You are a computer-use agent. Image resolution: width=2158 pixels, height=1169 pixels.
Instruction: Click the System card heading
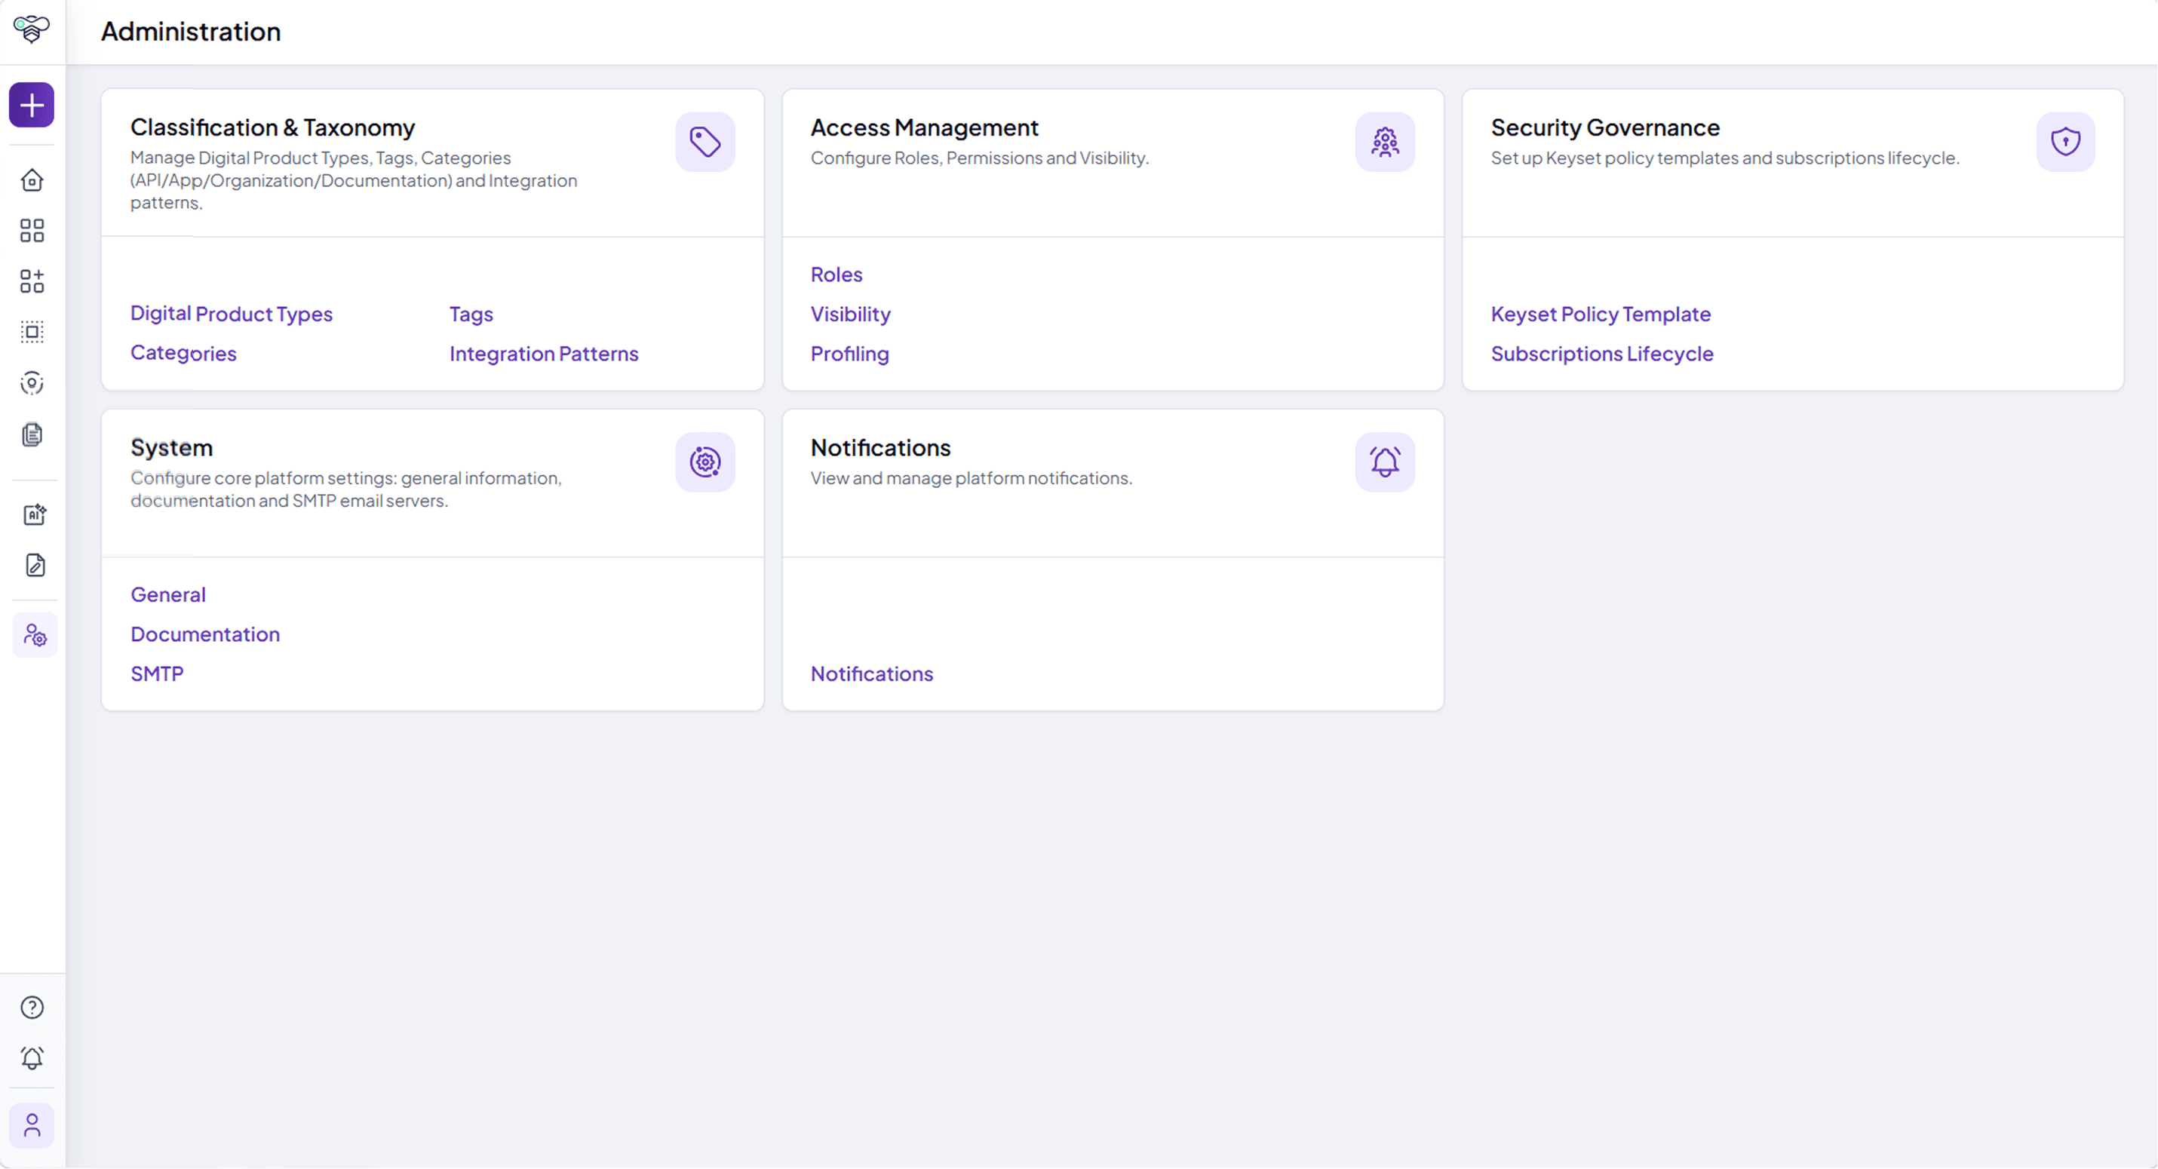tap(172, 447)
